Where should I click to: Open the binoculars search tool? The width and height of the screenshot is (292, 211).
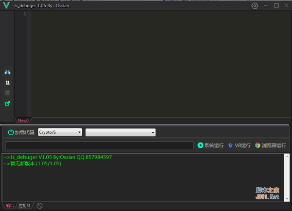(x=7, y=72)
